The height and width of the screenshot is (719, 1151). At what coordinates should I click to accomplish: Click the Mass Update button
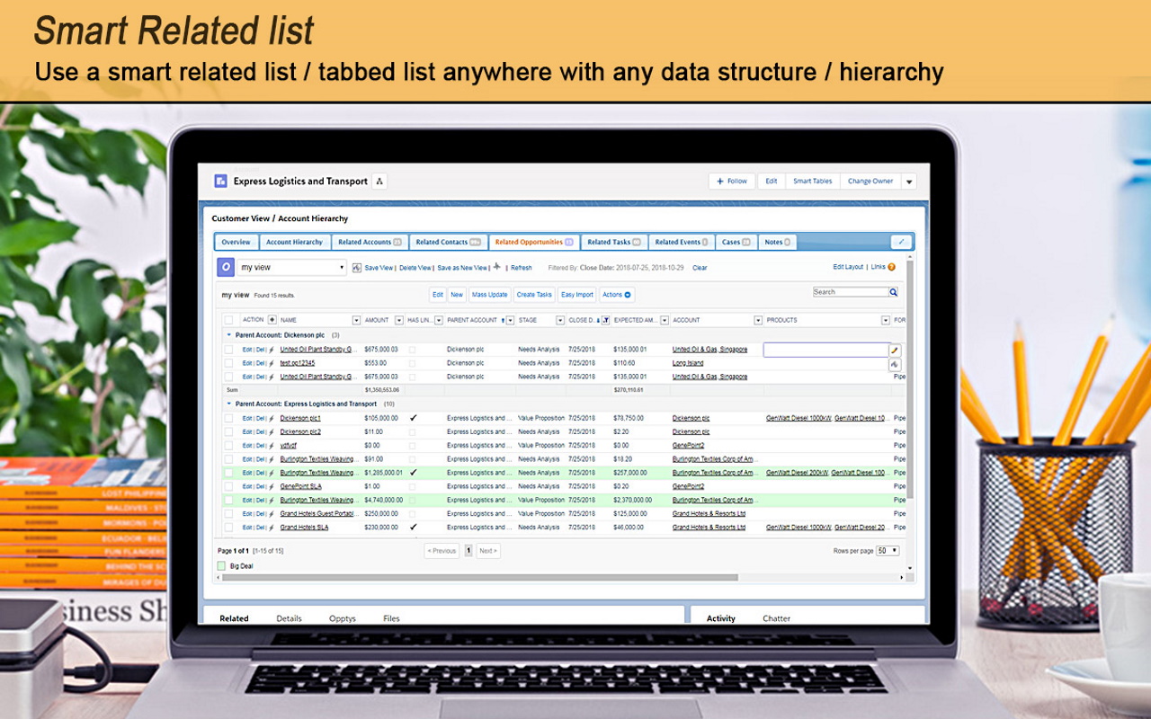point(490,295)
